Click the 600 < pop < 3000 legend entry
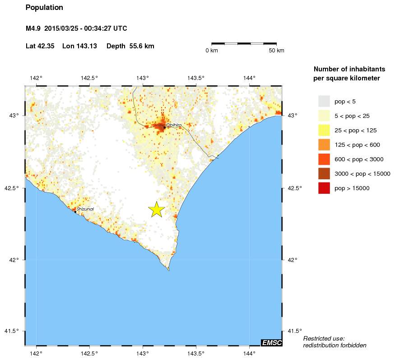This screenshot has width=395, height=360. (356, 159)
